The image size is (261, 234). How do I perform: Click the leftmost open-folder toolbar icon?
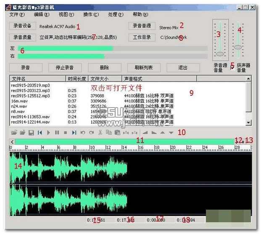[x=14, y=133]
